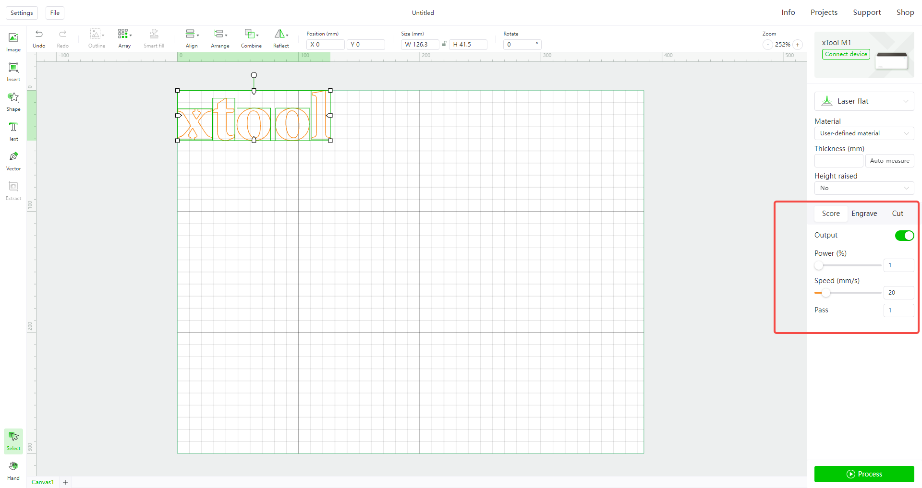Image resolution: width=922 pixels, height=488 pixels.
Task: Open the Image import tool
Action: (x=13, y=42)
